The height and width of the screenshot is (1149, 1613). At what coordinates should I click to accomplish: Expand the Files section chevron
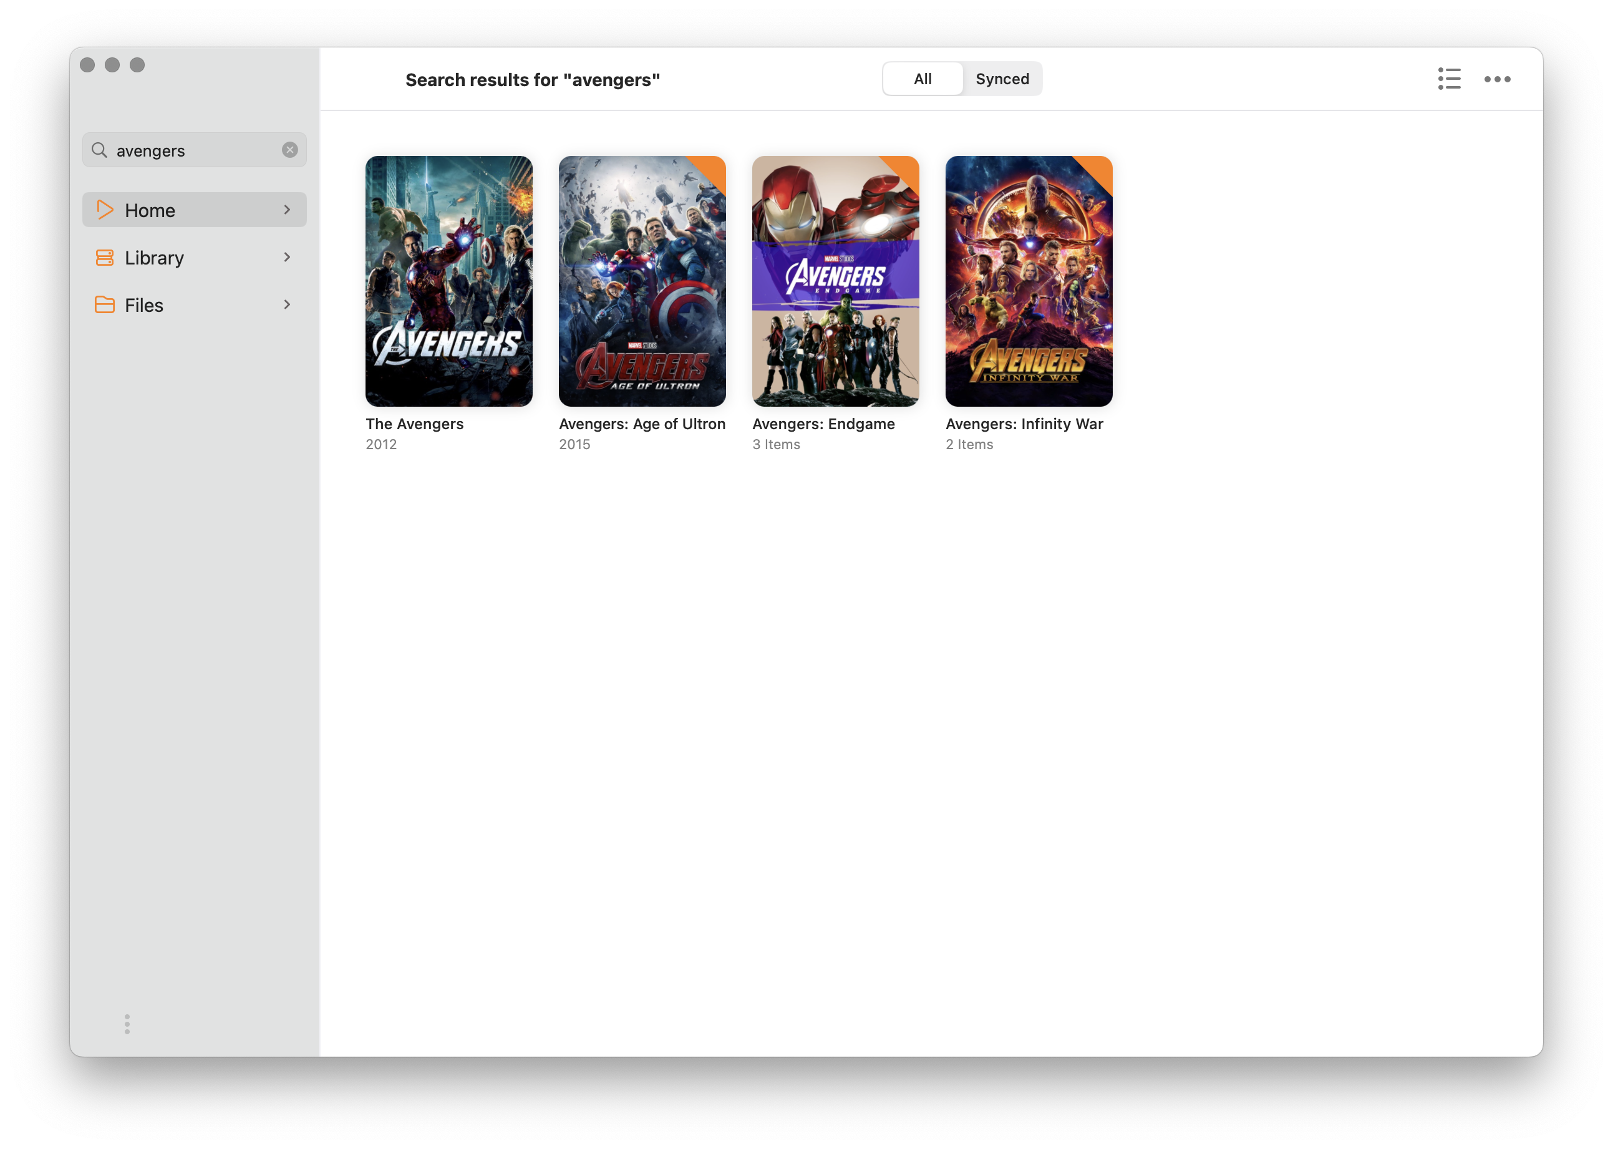[x=287, y=305]
